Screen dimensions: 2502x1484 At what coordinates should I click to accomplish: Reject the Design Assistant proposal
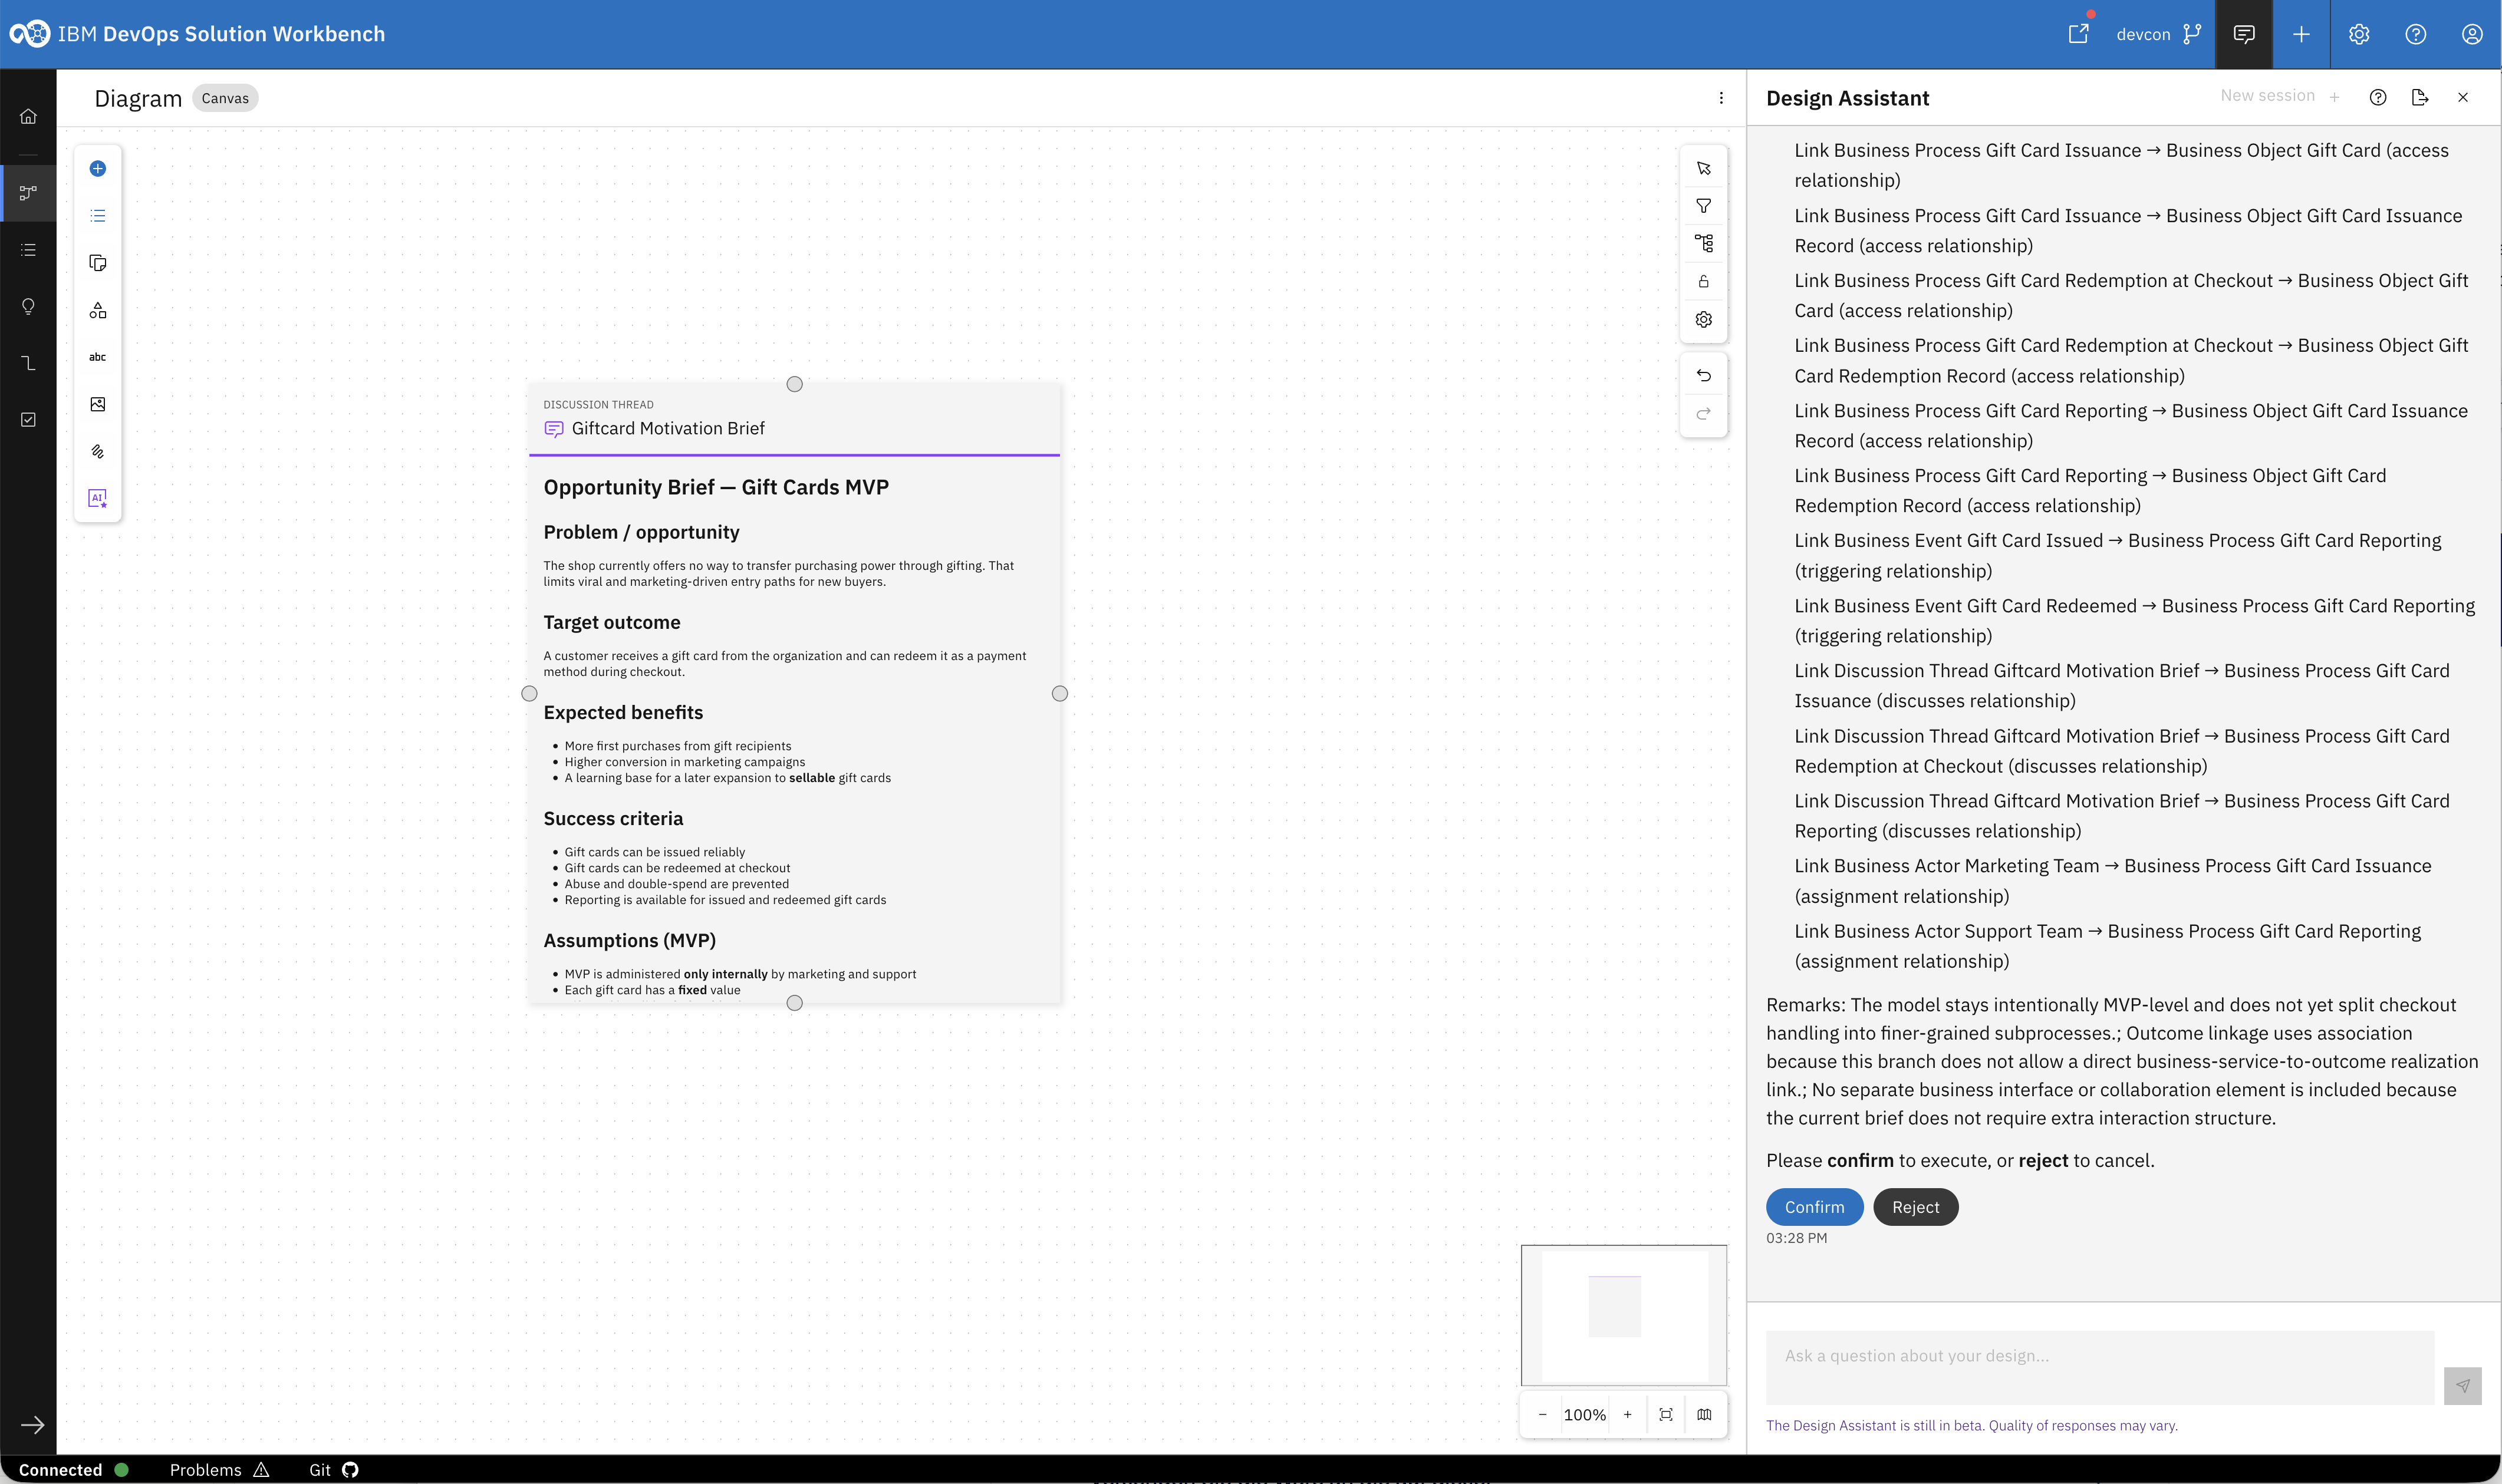tap(1915, 1207)
